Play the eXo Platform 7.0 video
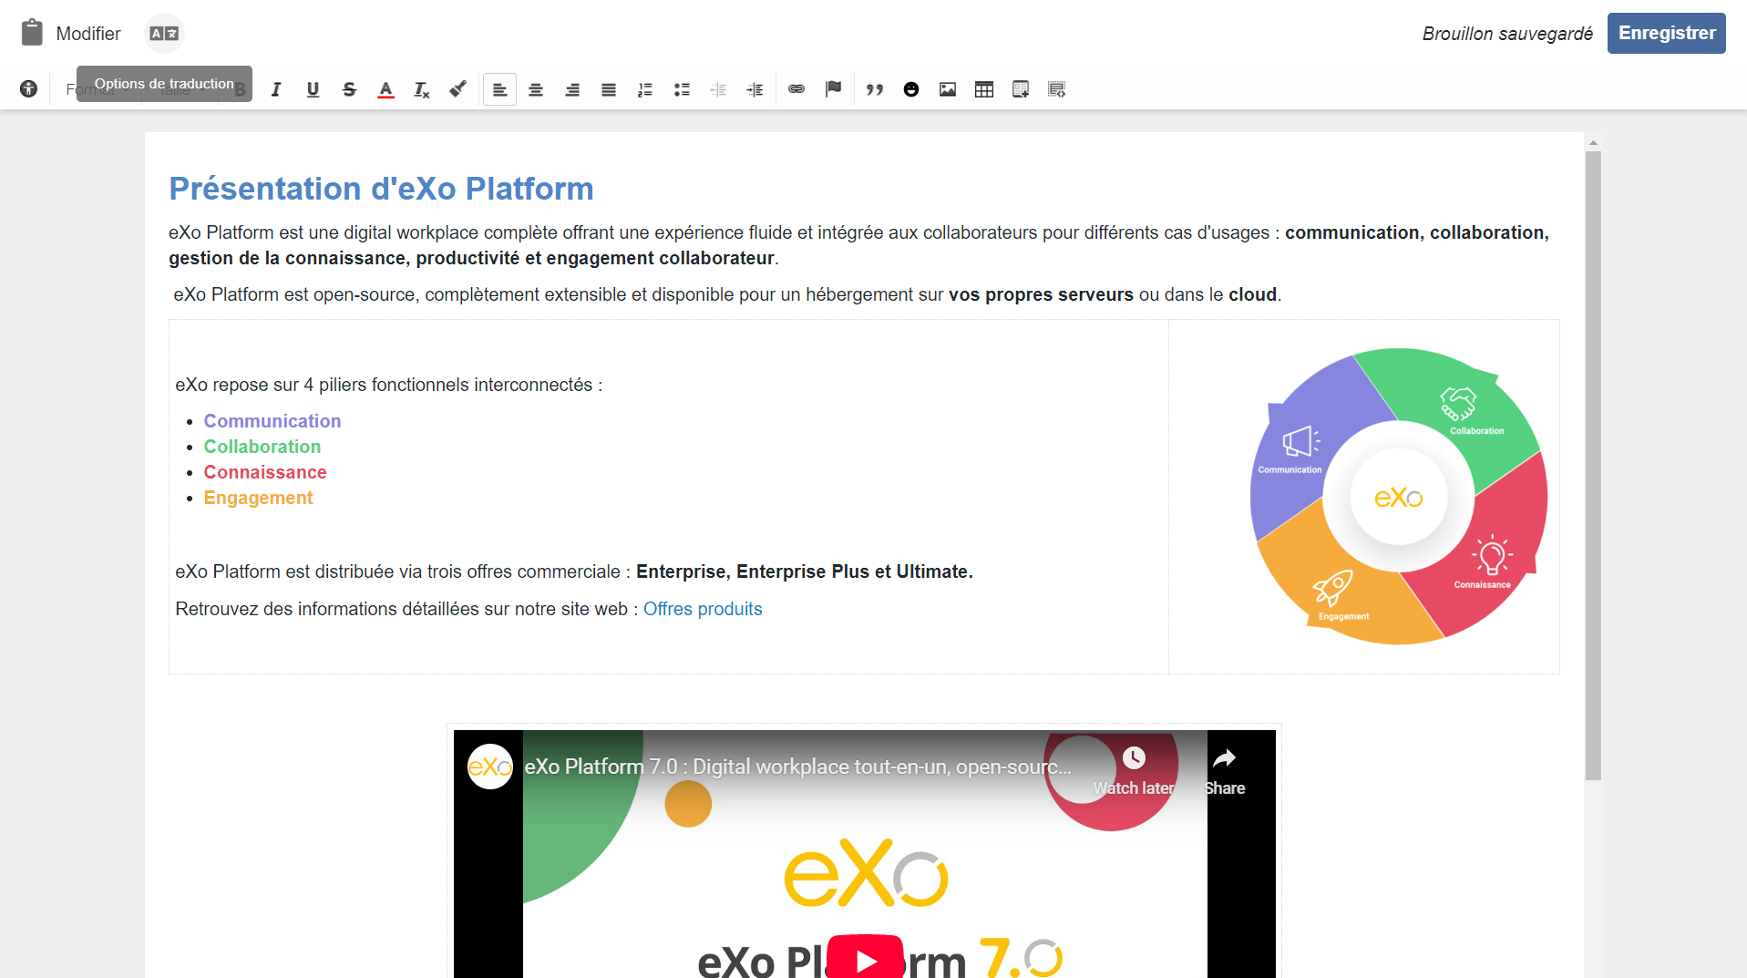Viewport: 1747px width, 978px height. pos(865,959)
